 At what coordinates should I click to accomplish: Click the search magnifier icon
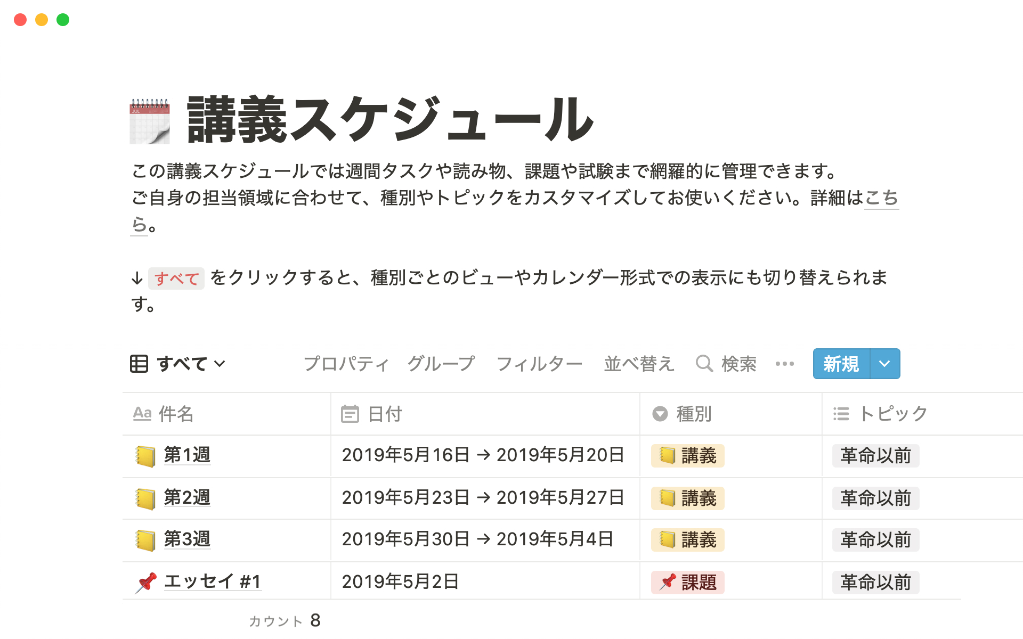pyautogui.click(x=704, y=364)
